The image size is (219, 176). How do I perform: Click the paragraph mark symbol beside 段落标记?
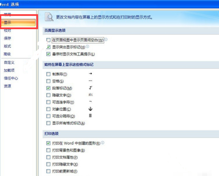pyautogui.click(x=91, y=88)
